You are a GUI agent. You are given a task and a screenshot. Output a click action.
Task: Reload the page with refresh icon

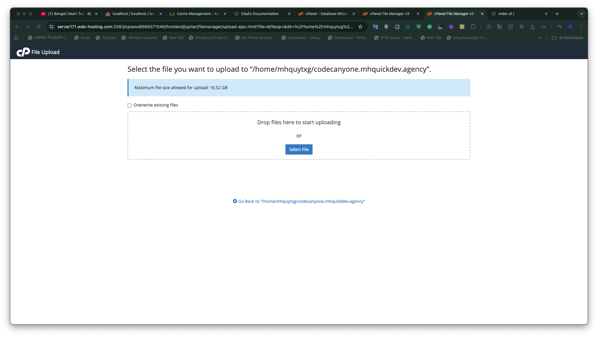tap(39, 27)
